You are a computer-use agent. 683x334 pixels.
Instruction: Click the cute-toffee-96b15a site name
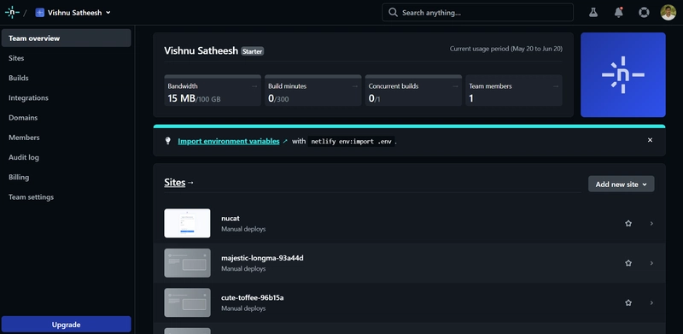tap(253, 297)
